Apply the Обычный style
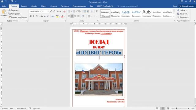This screenshot has width=196, height=110. (x=105, y=13)
